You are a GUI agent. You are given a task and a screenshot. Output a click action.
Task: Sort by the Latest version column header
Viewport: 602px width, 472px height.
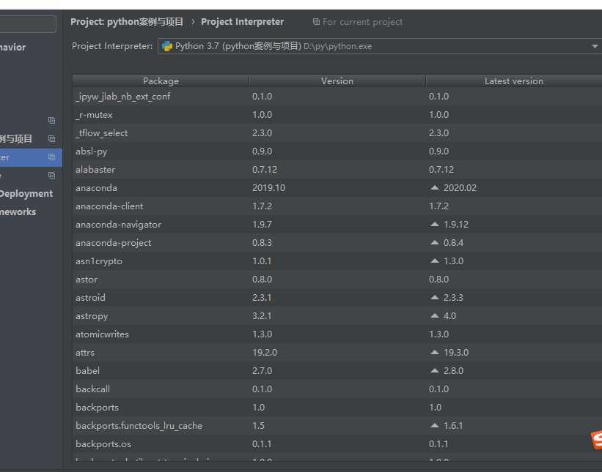[x=514, y=81]
